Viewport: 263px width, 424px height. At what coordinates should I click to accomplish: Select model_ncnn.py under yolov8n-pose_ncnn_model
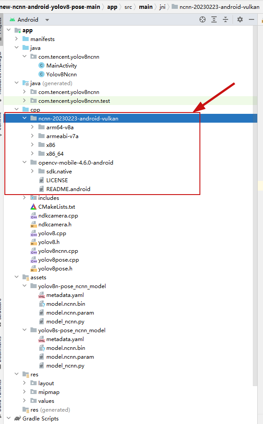[65, 322]
